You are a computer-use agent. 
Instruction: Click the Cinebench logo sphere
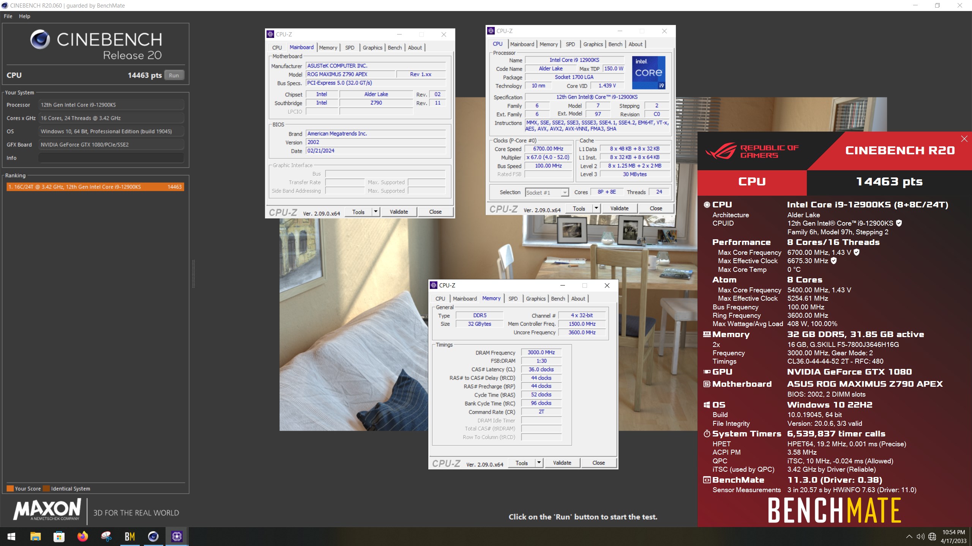coord(40,39)
